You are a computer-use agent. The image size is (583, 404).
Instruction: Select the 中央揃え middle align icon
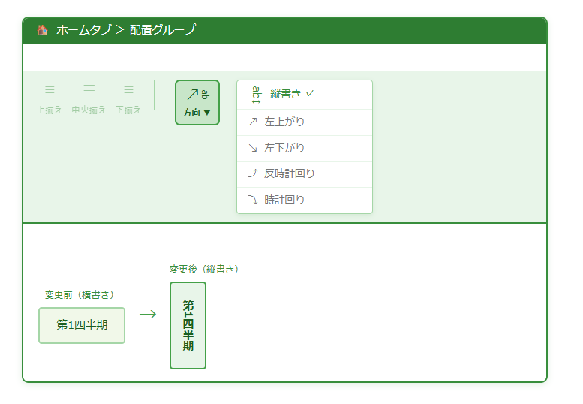tap(89, 90)
